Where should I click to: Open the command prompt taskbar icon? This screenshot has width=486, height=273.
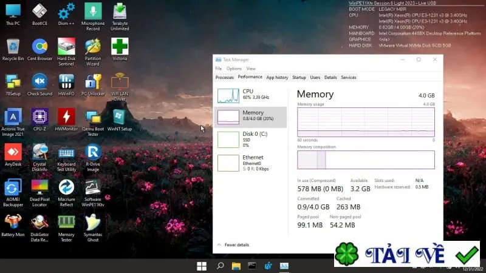tap(252, 266)
